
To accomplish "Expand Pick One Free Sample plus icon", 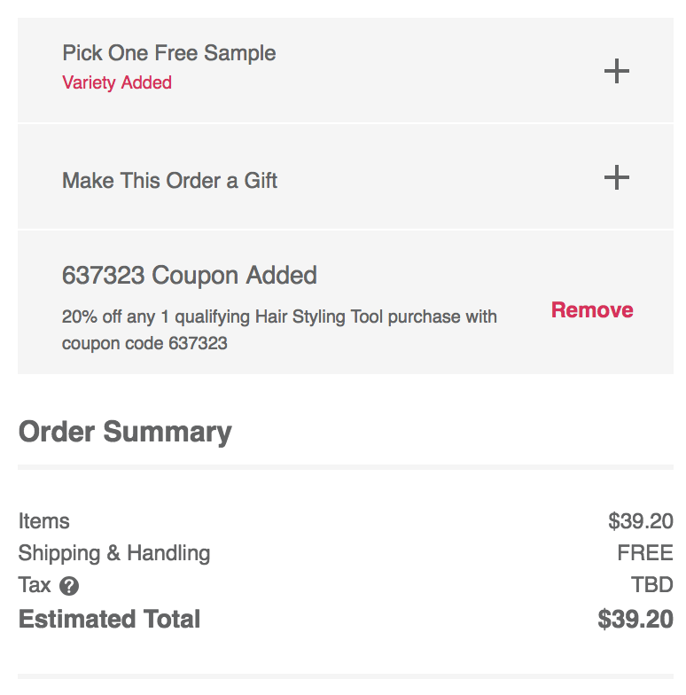I will coord(617,71).
